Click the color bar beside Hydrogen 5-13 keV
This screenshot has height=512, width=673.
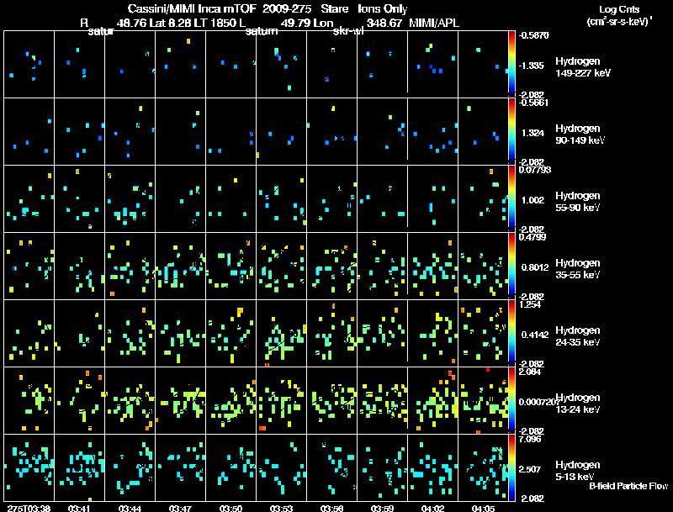point(511,467)
